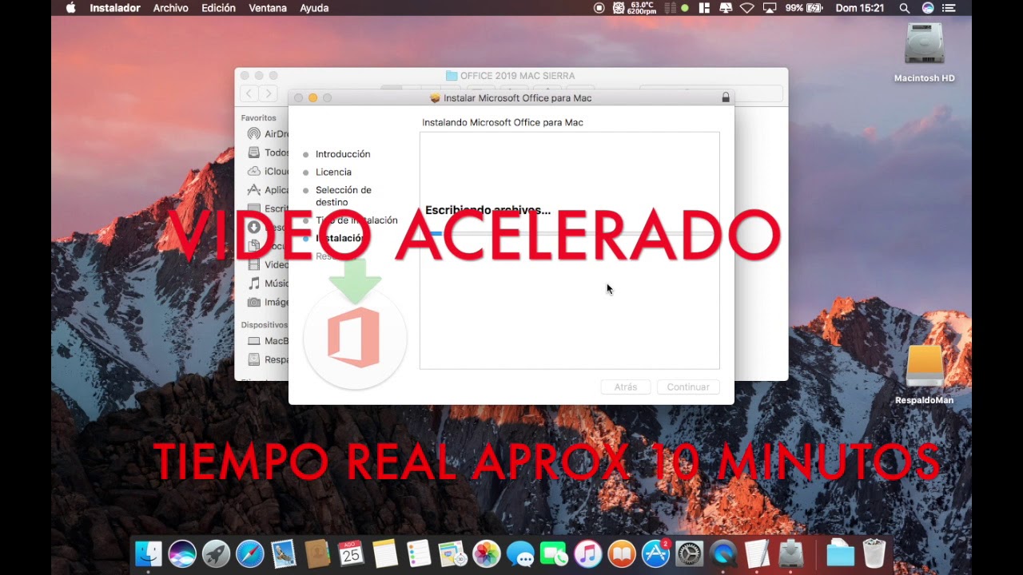Select the Licencia installer step
The width and height of the screenshot is (1023, 575).
coord(333,172)
